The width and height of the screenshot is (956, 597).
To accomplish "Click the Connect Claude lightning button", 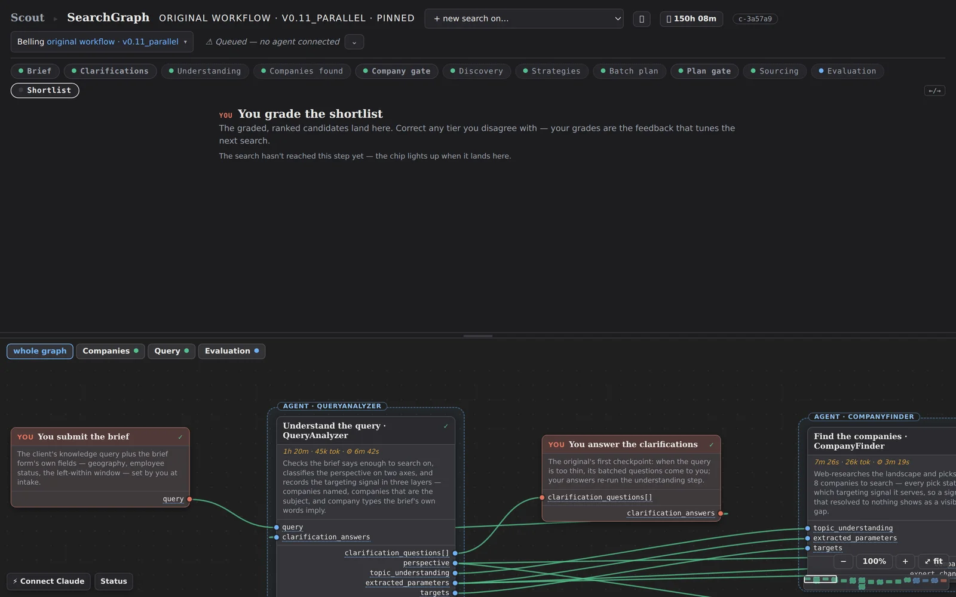I will coord(48,581).
